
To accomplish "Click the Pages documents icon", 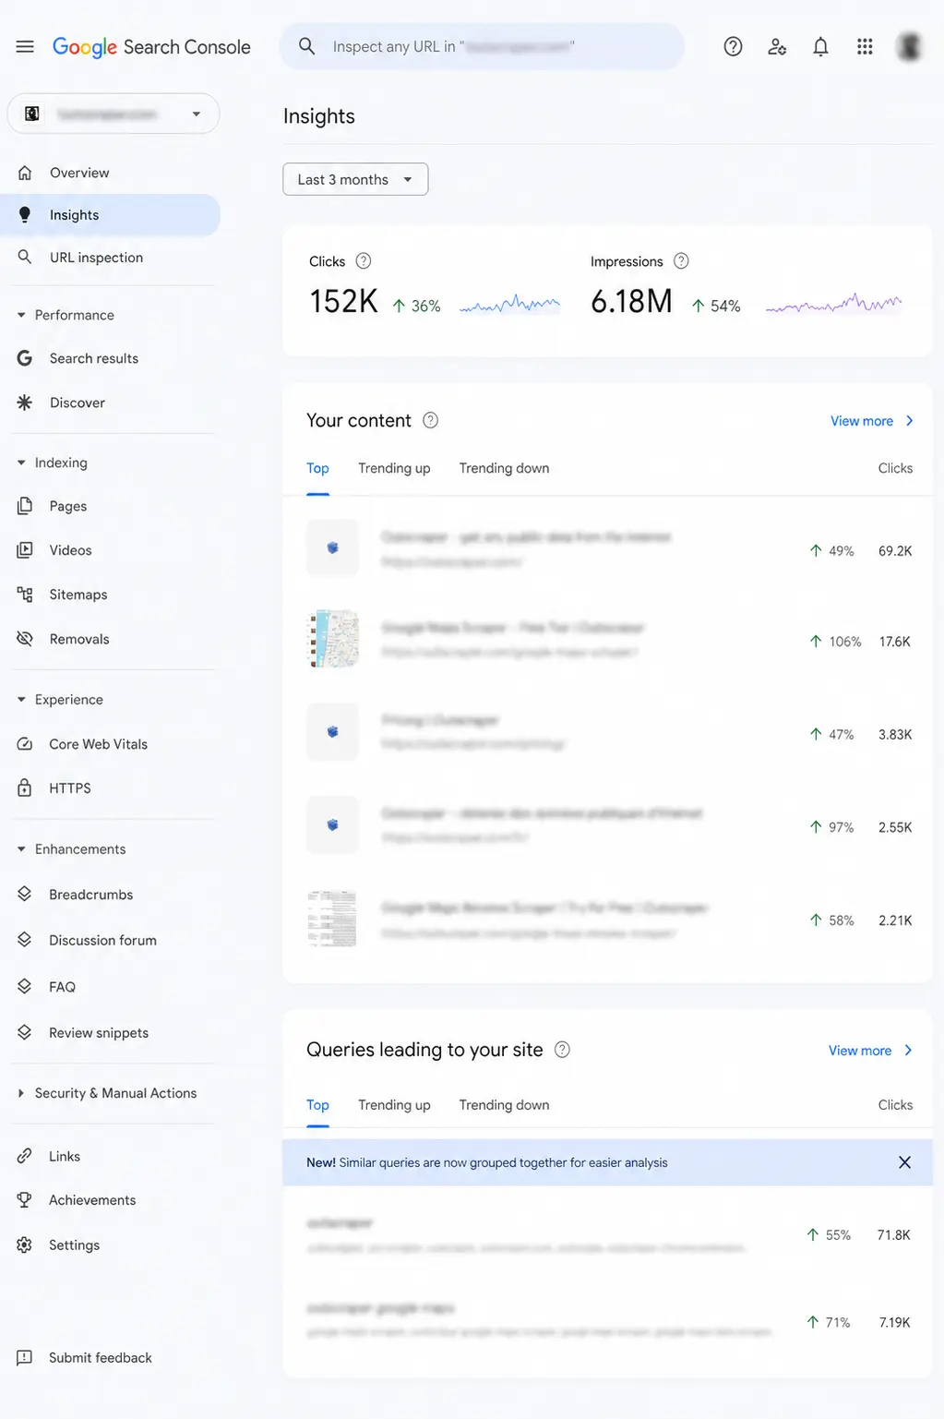I will click(25, 506).
